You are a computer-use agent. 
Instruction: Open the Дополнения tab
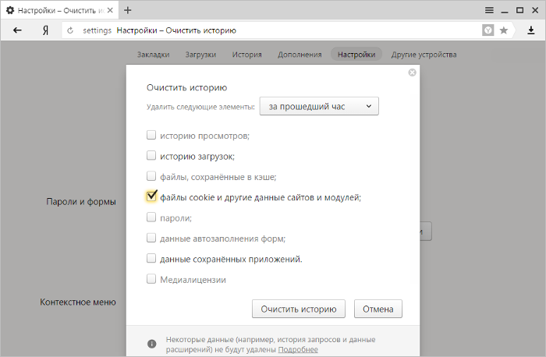(x=300, y=55)
